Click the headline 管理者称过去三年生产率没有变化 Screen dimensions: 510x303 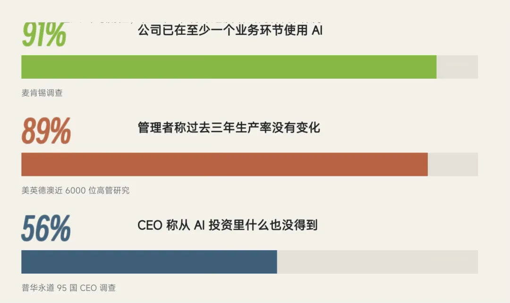coord(229,127)
